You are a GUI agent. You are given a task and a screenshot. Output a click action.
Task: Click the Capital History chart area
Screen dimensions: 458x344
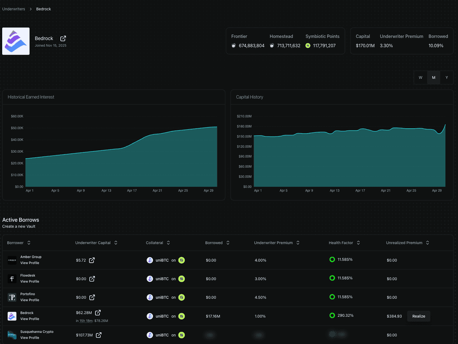(x=349, y=151)
